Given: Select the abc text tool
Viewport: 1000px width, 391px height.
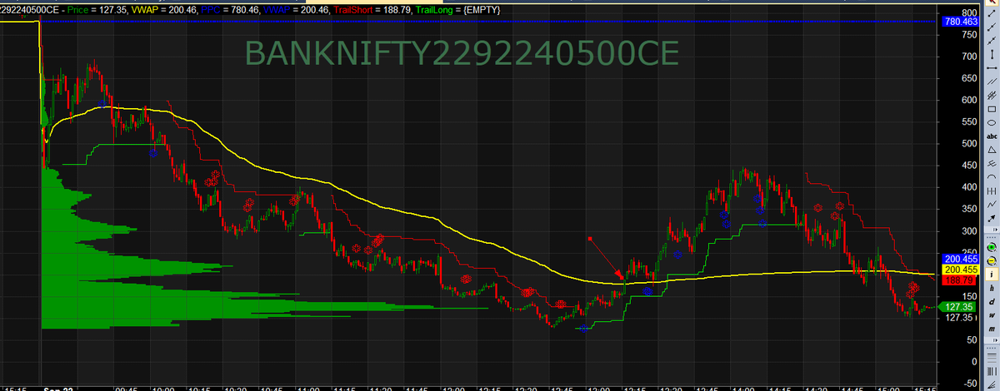Looking at the screenshot, I should [992, 136].
